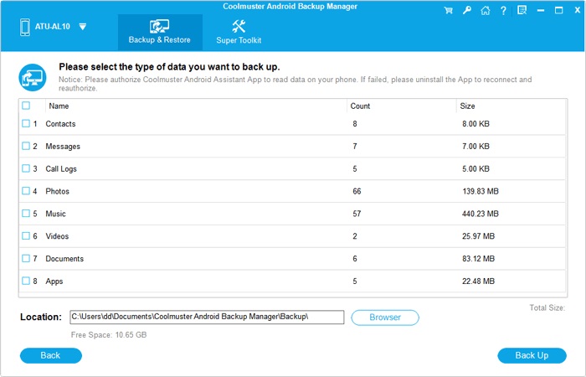This screenshot has height=377, width=586.
Task: Click the ATU-AL10 phone device icon
Action: tap(23, 28)
